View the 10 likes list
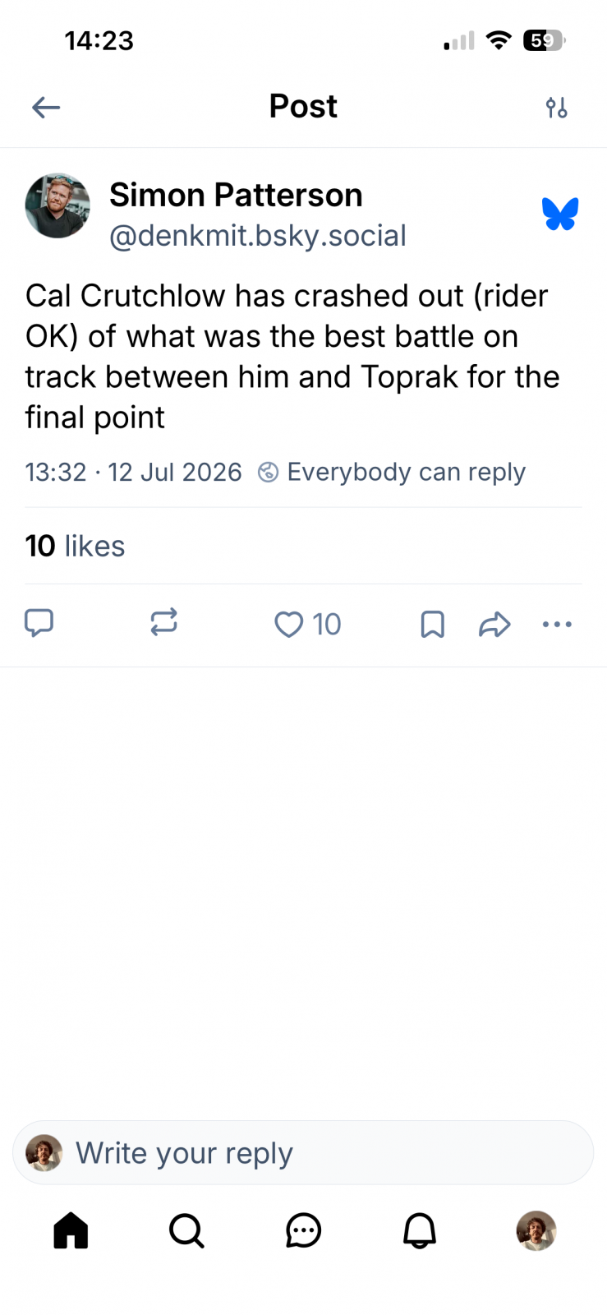This screenshot has height=1315, width=607. 75,546
